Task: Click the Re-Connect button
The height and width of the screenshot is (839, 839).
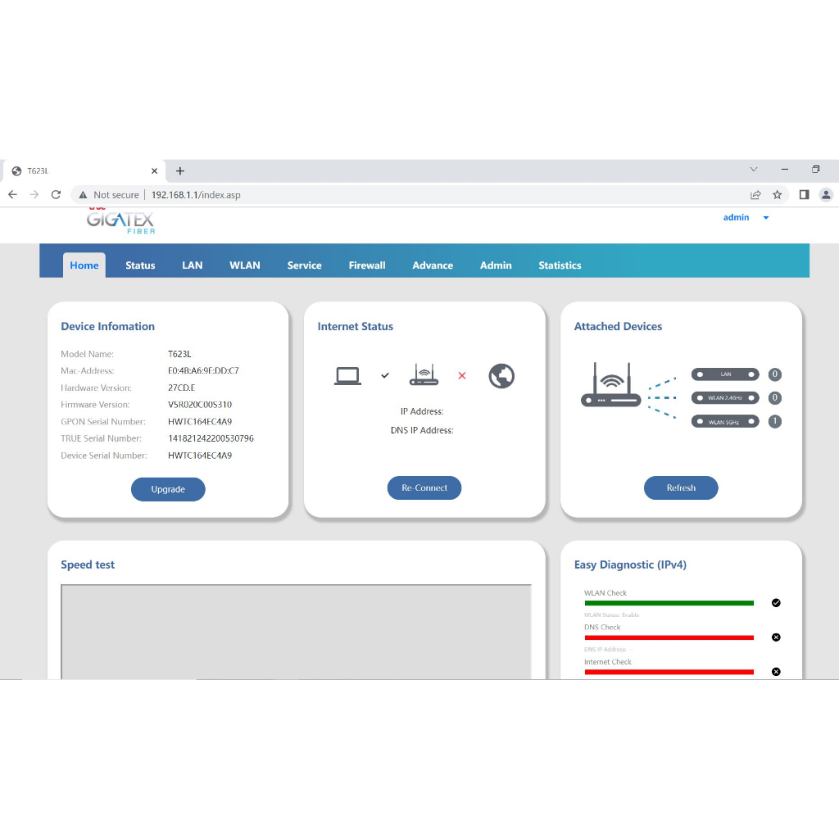Action: (424, 488)
